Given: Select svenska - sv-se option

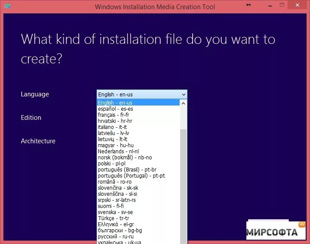Looking at the screenshot, I should (139, 212).
